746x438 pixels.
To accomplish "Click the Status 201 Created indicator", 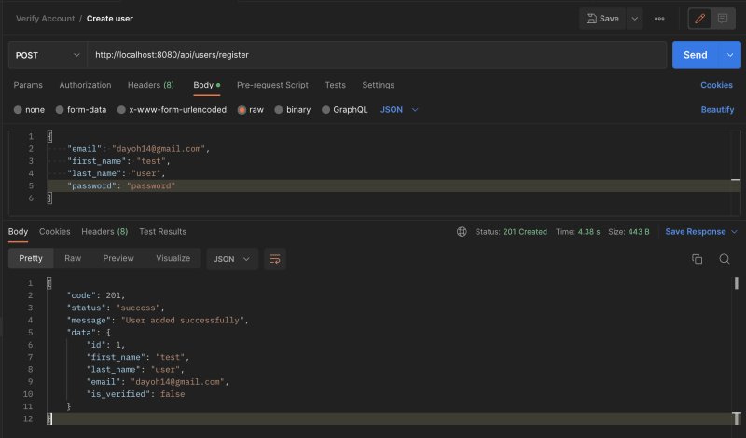I will (511, 232).
